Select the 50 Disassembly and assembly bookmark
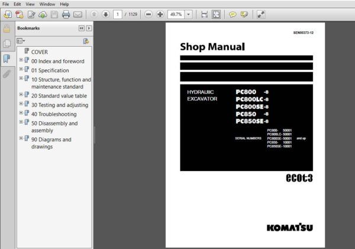Screen dimensions: 355x249 [54, 127]
